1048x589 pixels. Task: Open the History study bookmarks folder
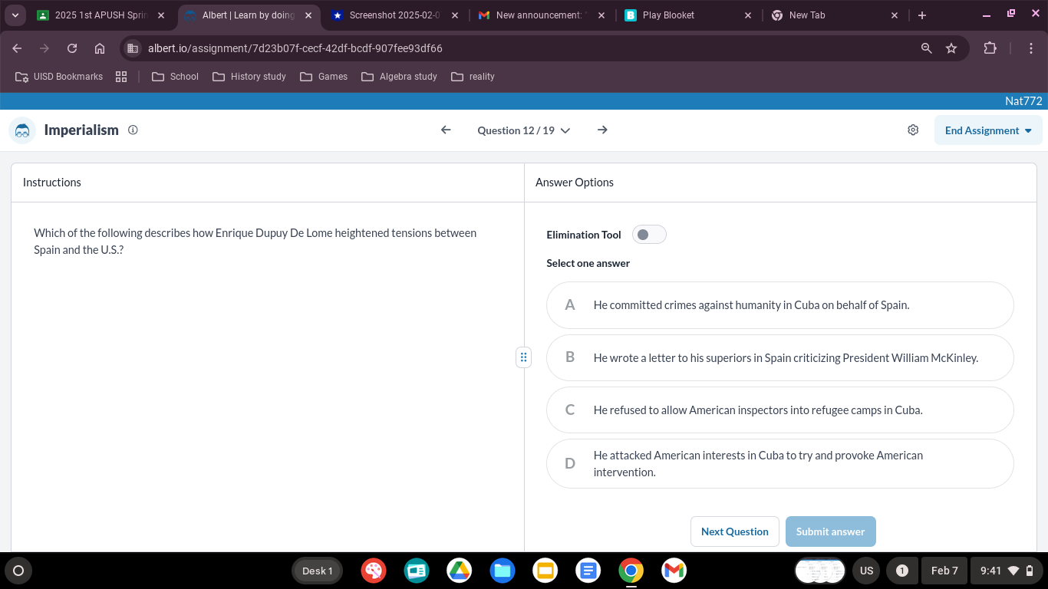[249, 77]
